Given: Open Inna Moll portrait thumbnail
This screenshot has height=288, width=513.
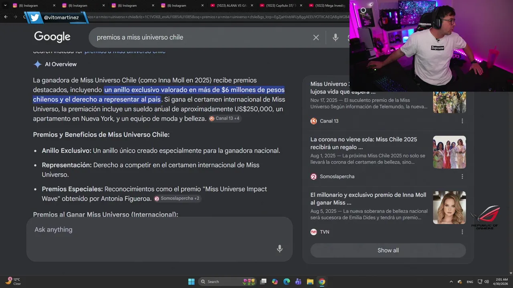Looking at the screenshot, I should tap(449, 208).
